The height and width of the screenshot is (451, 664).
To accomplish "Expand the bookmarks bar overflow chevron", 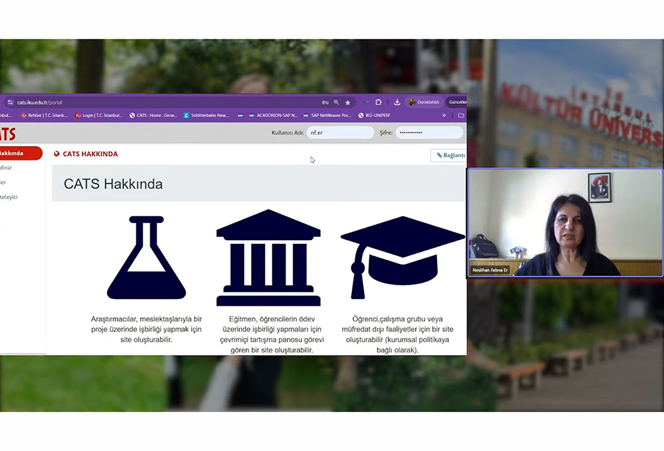I will [444, 115].
